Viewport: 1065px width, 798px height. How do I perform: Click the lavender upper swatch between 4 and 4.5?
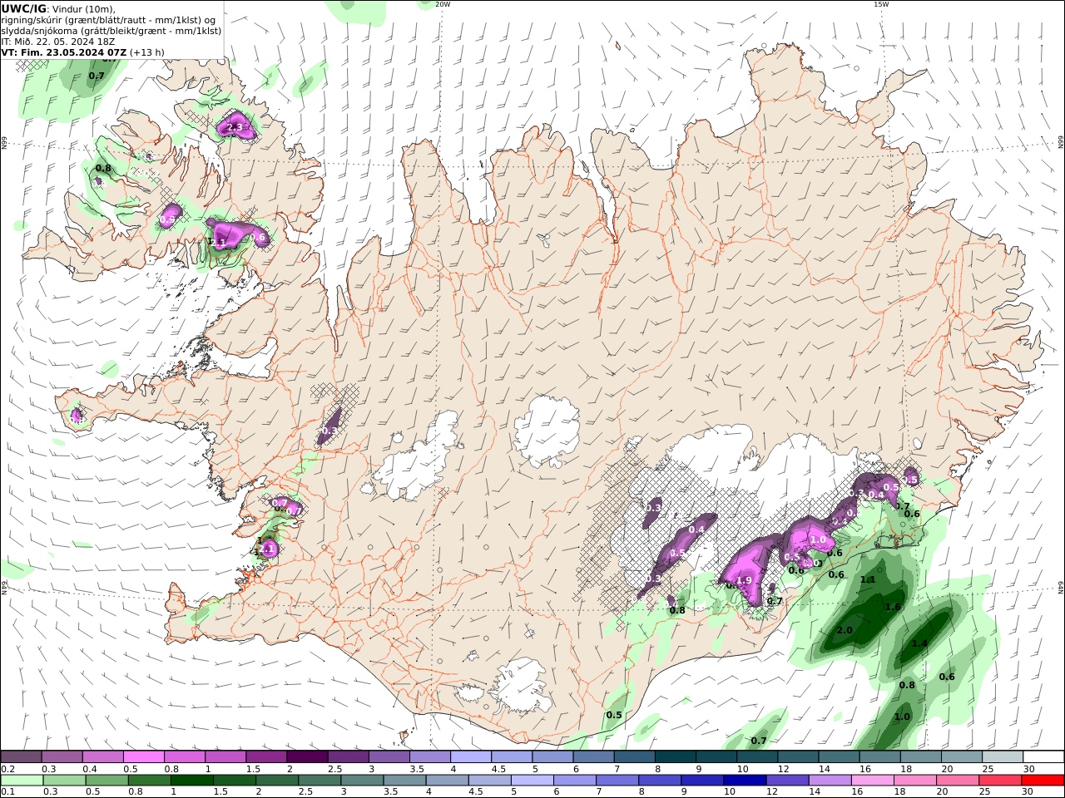click(x=470, y=757)
